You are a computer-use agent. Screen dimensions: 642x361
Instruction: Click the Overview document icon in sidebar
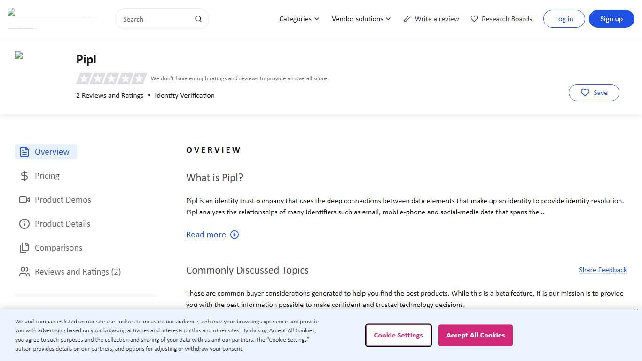[24, 152]
